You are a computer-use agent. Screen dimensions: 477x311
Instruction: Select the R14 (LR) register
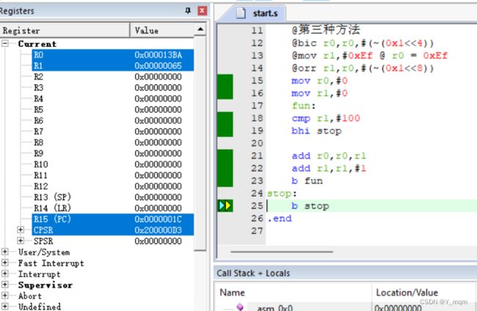pos(112,208)
